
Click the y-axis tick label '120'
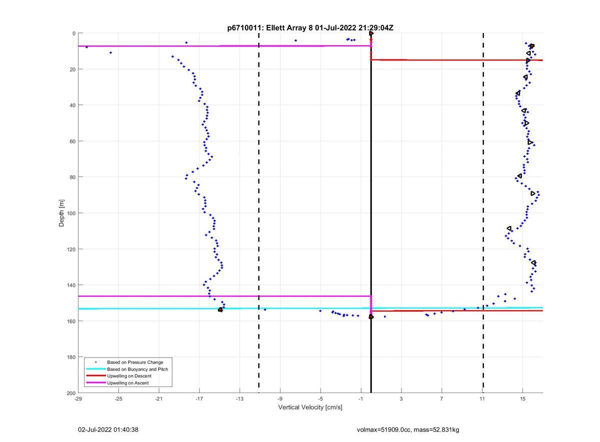71,249
